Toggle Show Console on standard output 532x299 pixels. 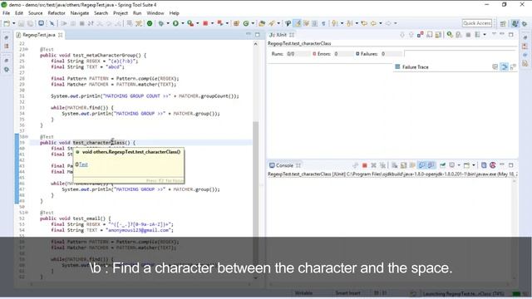click(421, 165)
